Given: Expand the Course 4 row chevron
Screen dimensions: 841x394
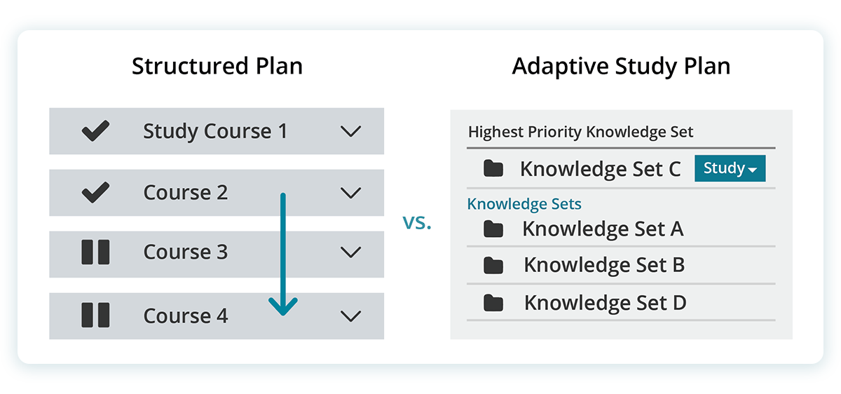Looking at the screenshot, I should pyautogui.click(x=350, y=316).
